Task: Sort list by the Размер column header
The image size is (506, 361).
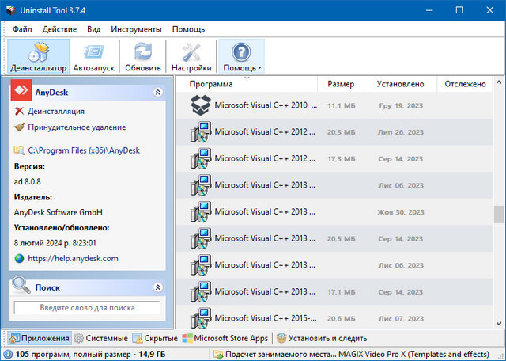Action: [341, 84]
